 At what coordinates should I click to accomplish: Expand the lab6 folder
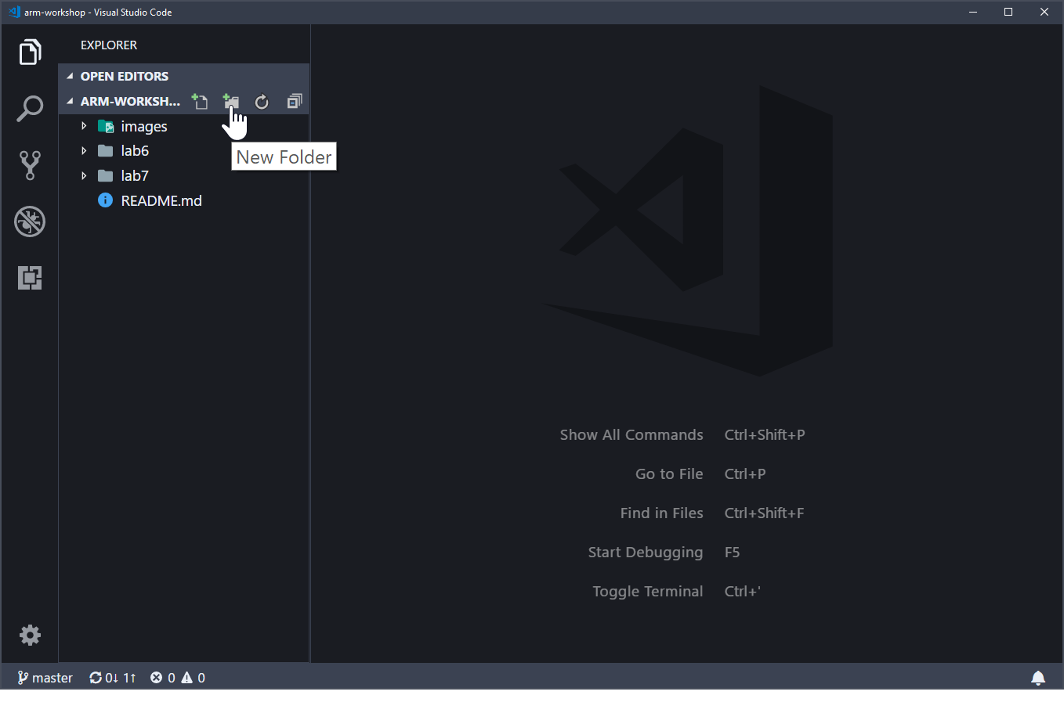click(x=134, y=150)
